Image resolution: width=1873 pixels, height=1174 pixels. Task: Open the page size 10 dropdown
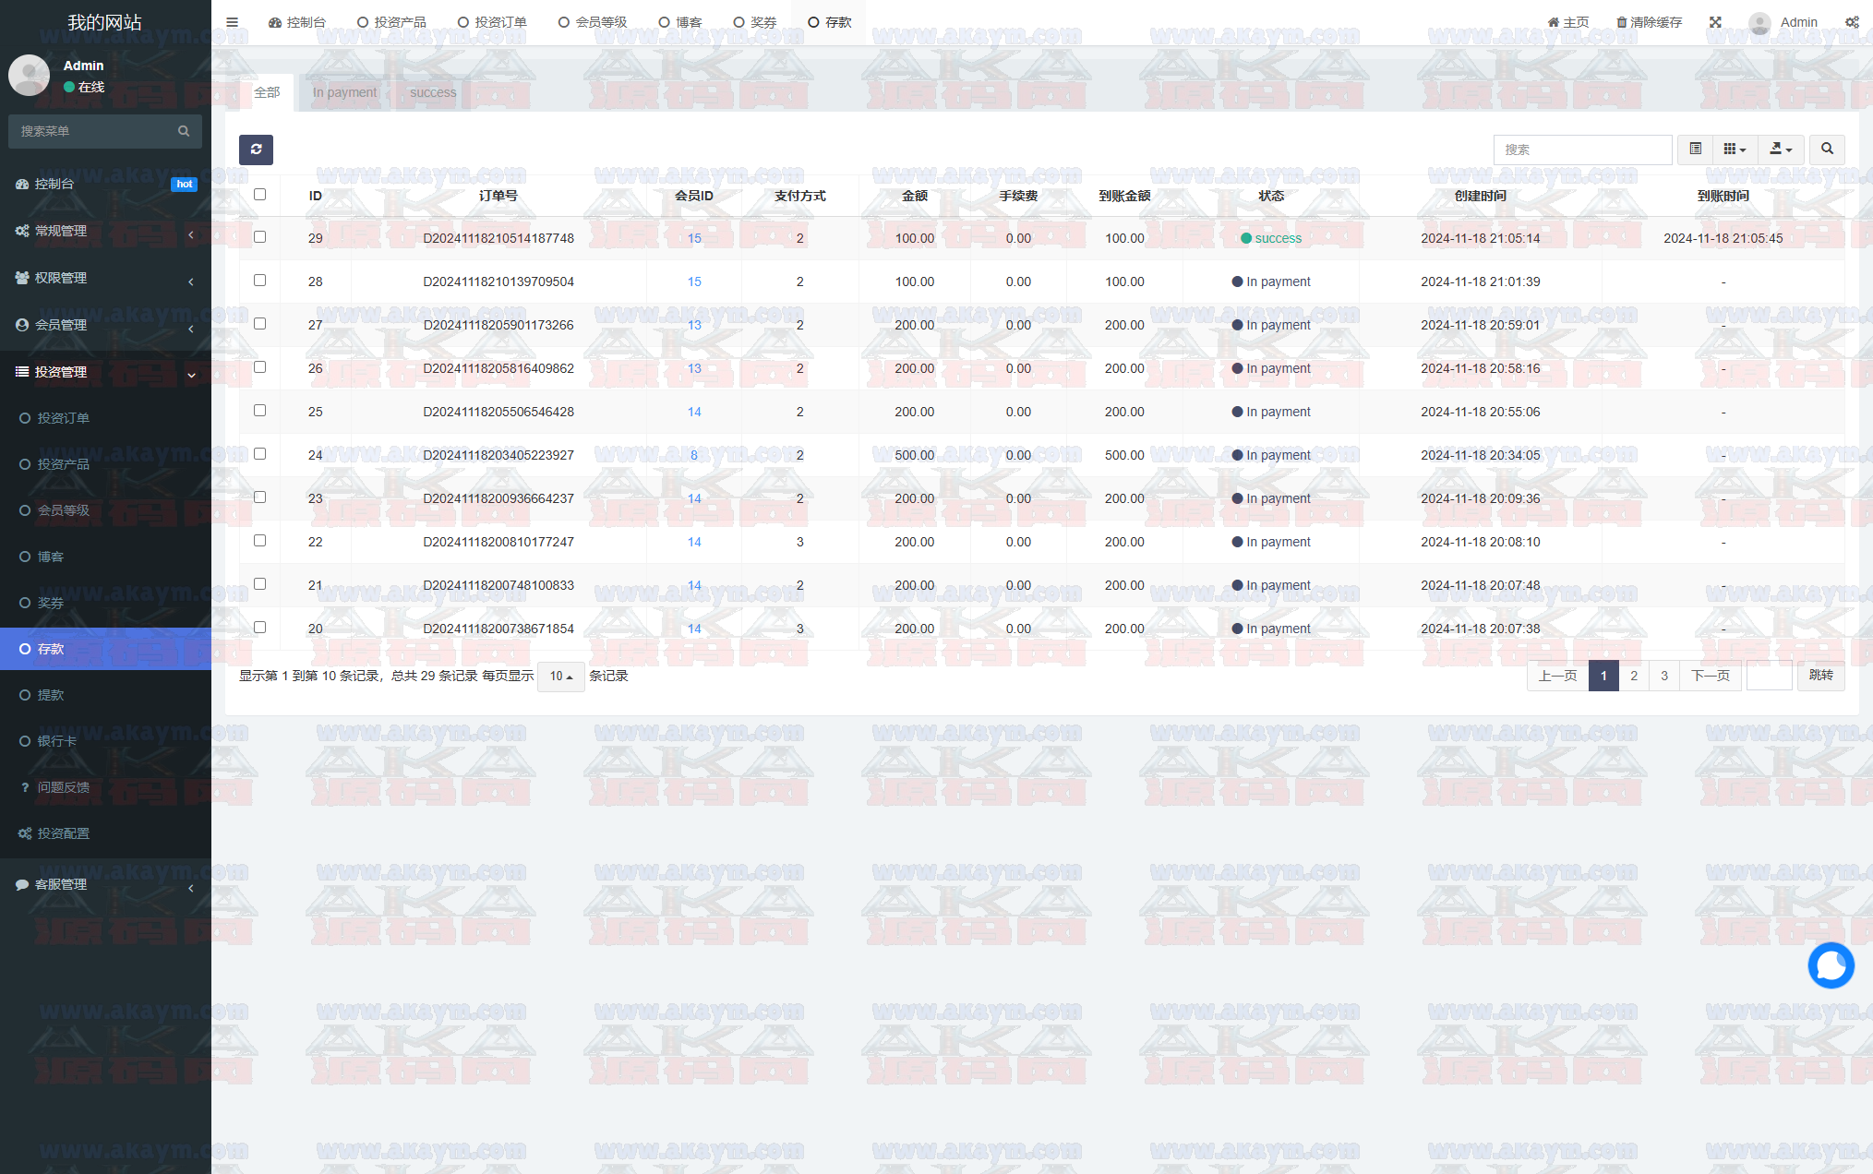coord(561,677)
